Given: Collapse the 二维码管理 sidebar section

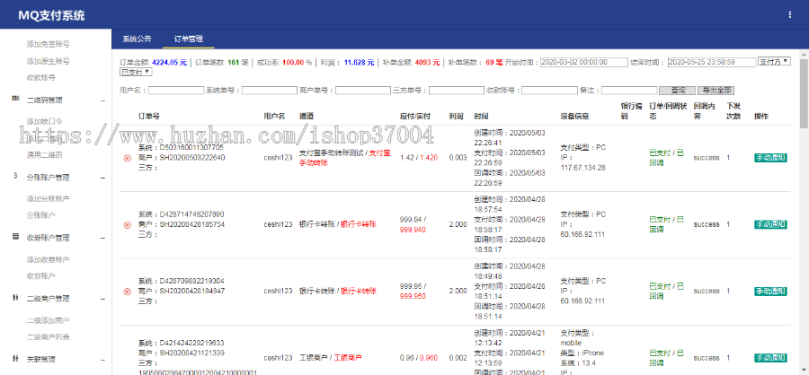Looking at the screenshot, I should tap(102, 100).
